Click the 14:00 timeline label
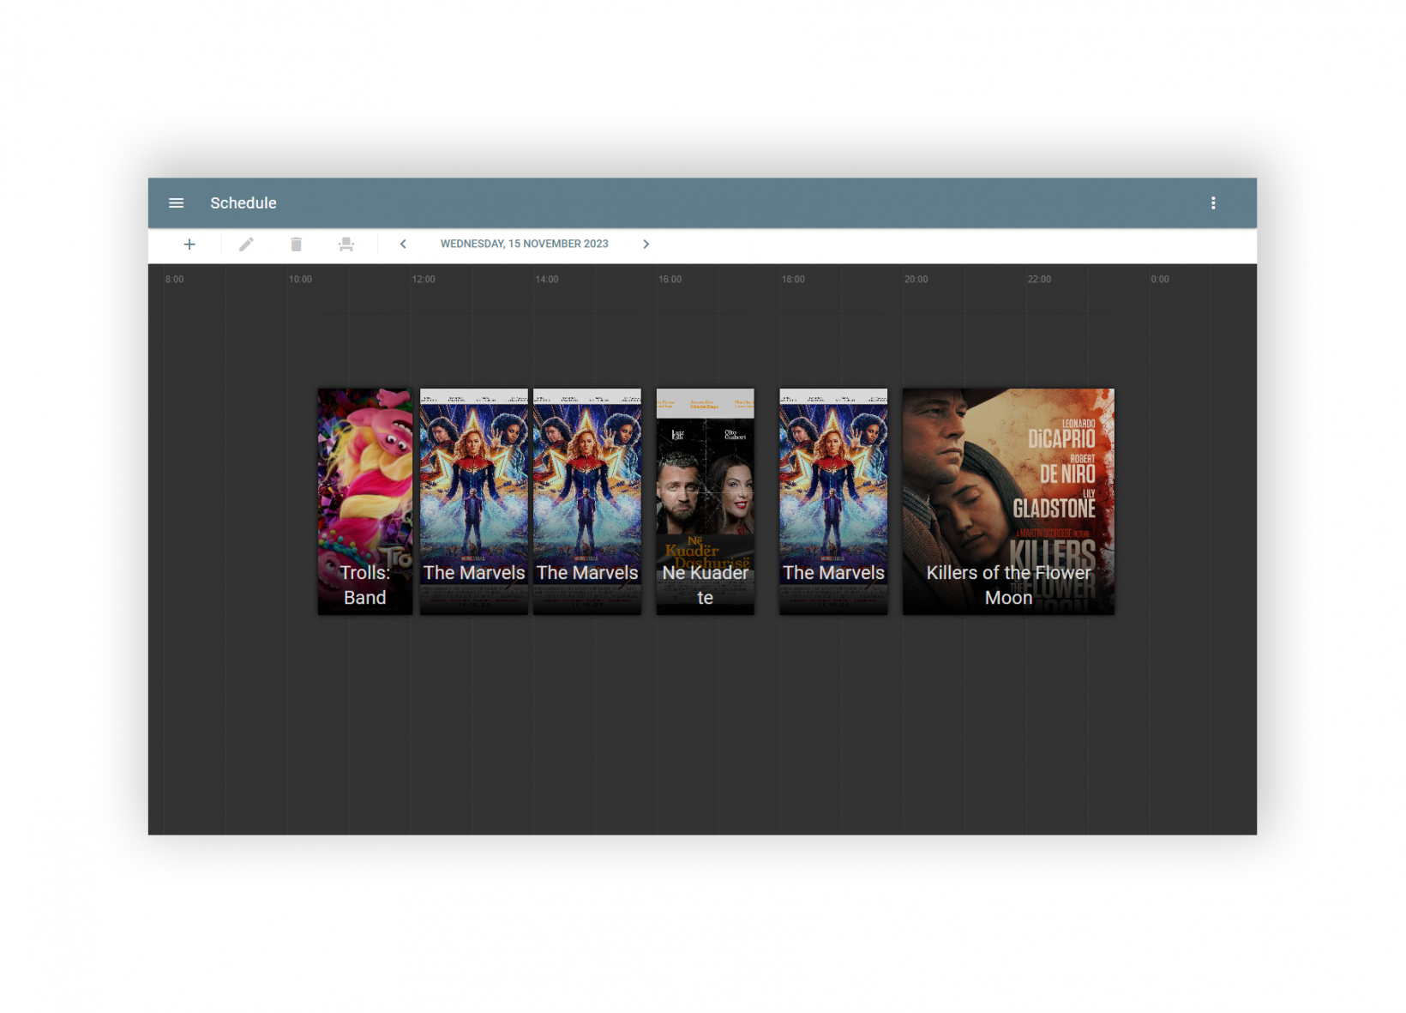 (547, 280)
